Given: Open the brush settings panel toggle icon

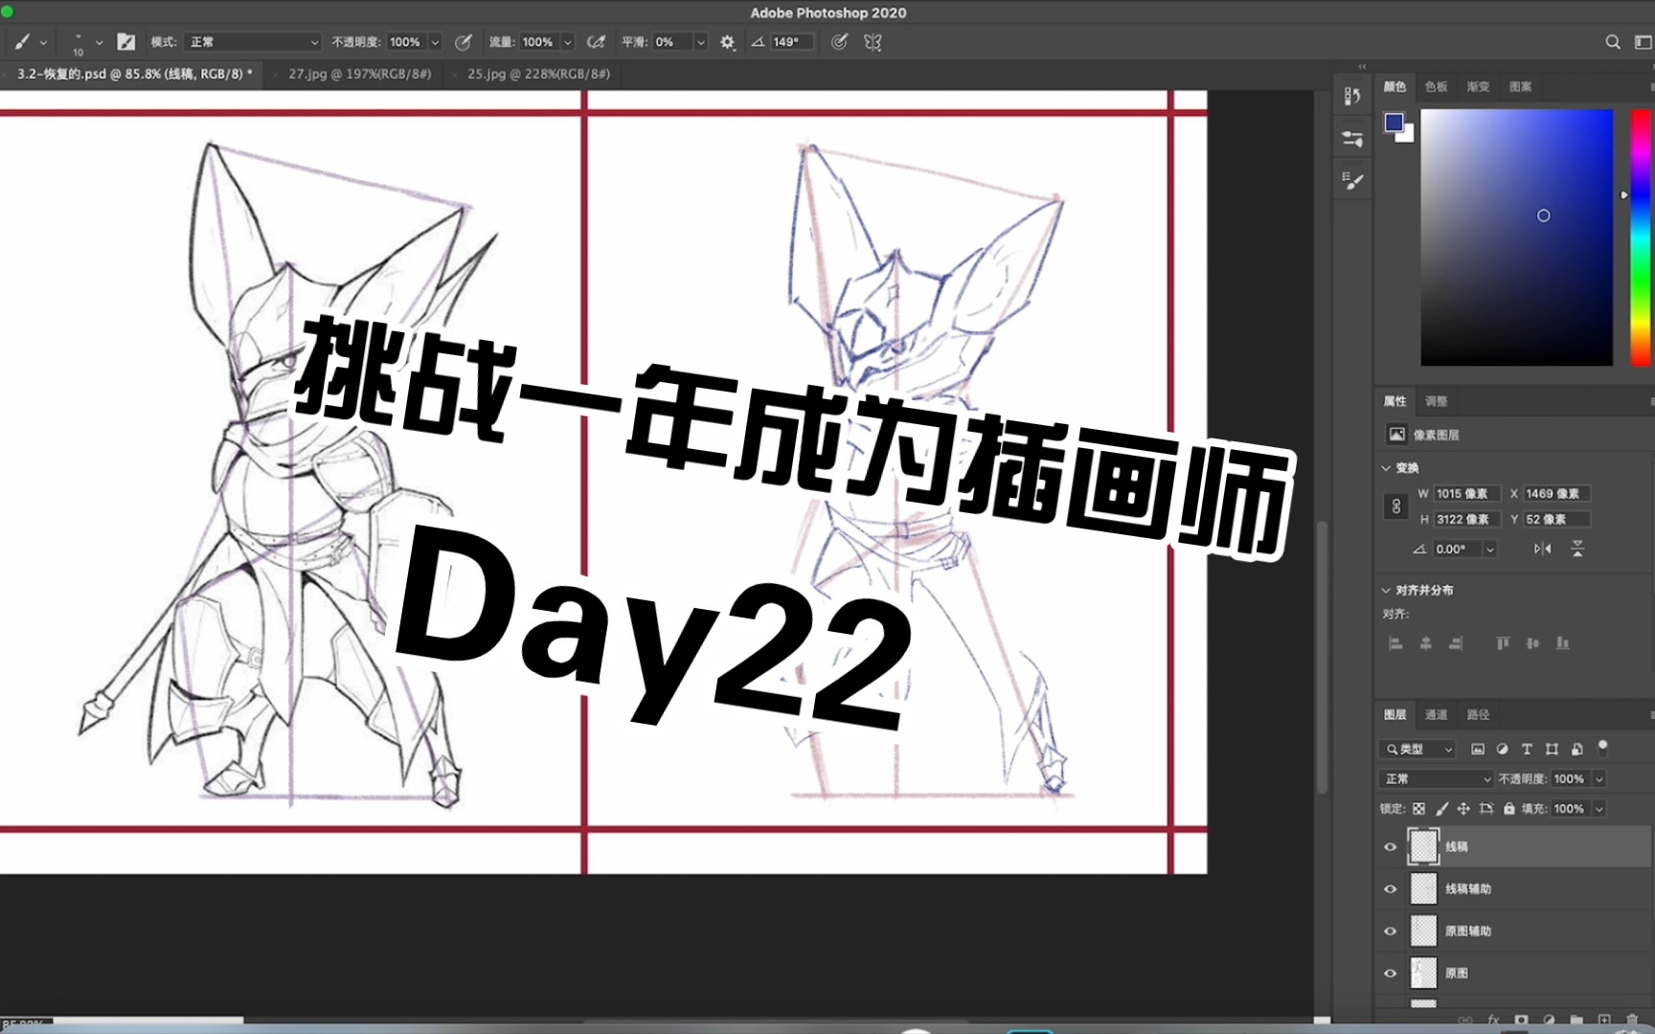Looking at the screenshot, I should [x=125, y=42].
